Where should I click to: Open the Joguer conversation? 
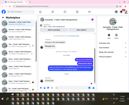(18, 75)
